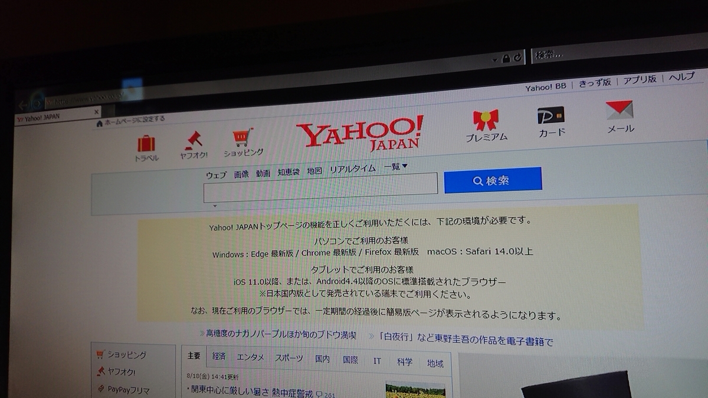Select the 地図 search tab
The height and width of the screenshot is (398, 708).
coord(314,171)
